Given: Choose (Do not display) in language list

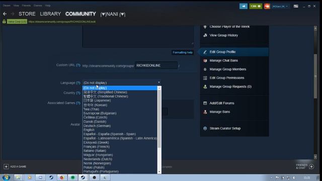Looking at the screenshot, I should [x=120, y=88].
